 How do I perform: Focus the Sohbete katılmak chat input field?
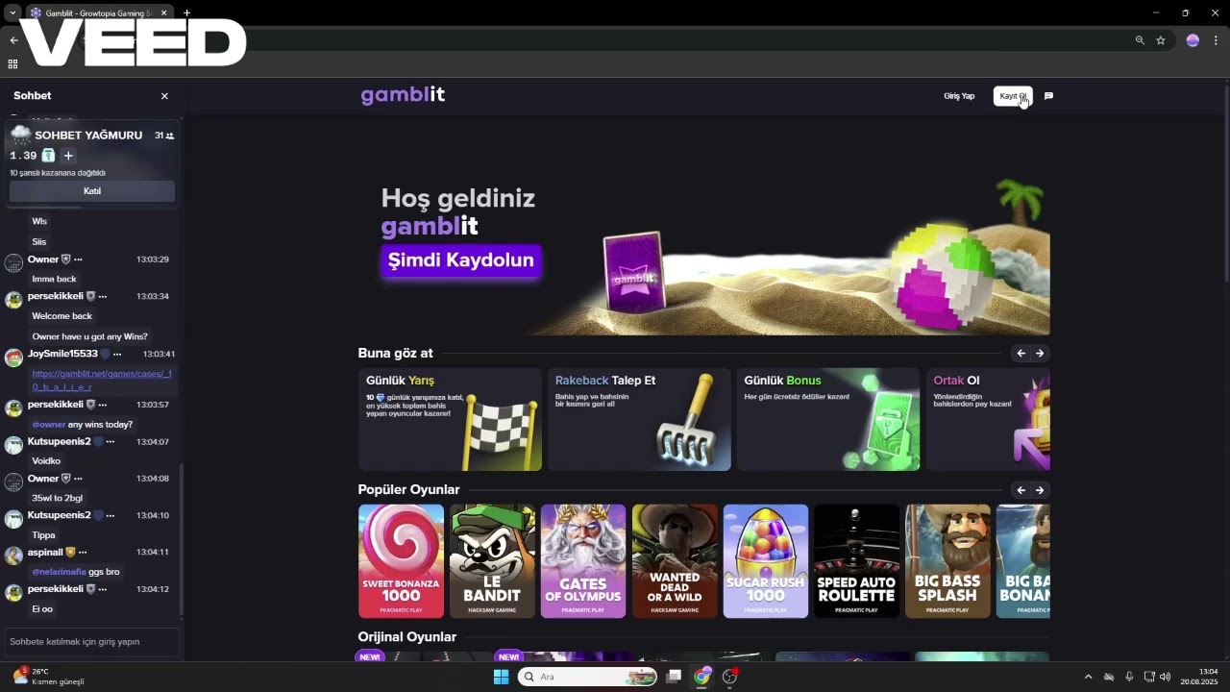(x=92, y=642)
